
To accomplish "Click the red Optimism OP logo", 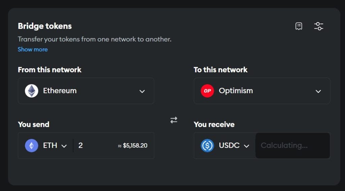I will tap(208, 91).
